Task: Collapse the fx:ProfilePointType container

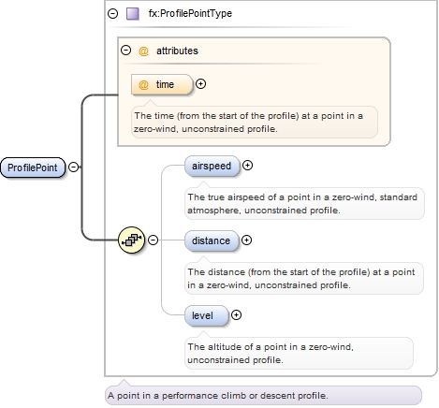Action: click(x=112, y=13)
